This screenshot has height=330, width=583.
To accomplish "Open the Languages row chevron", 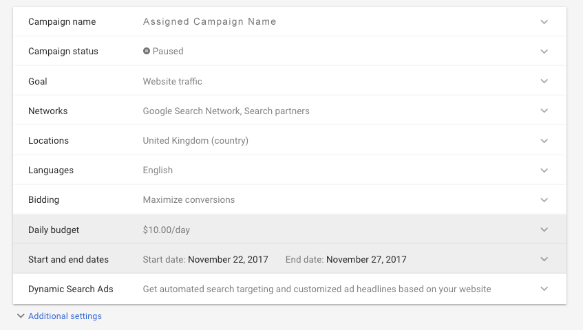I will pyautogui.click(x=544, y=170).
